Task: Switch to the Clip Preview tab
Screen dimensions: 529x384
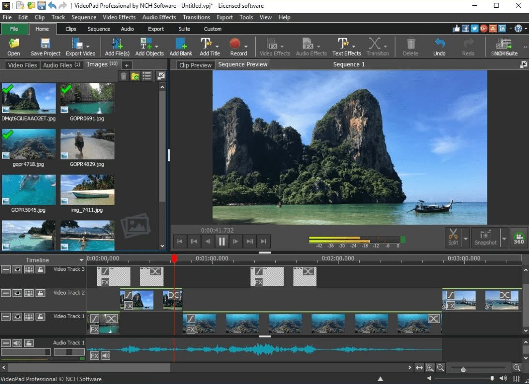Action: (x=195, y=65)
